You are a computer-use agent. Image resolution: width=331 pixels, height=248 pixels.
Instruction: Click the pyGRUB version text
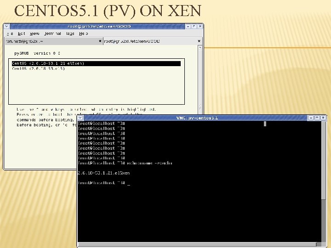tap(37, 53)
